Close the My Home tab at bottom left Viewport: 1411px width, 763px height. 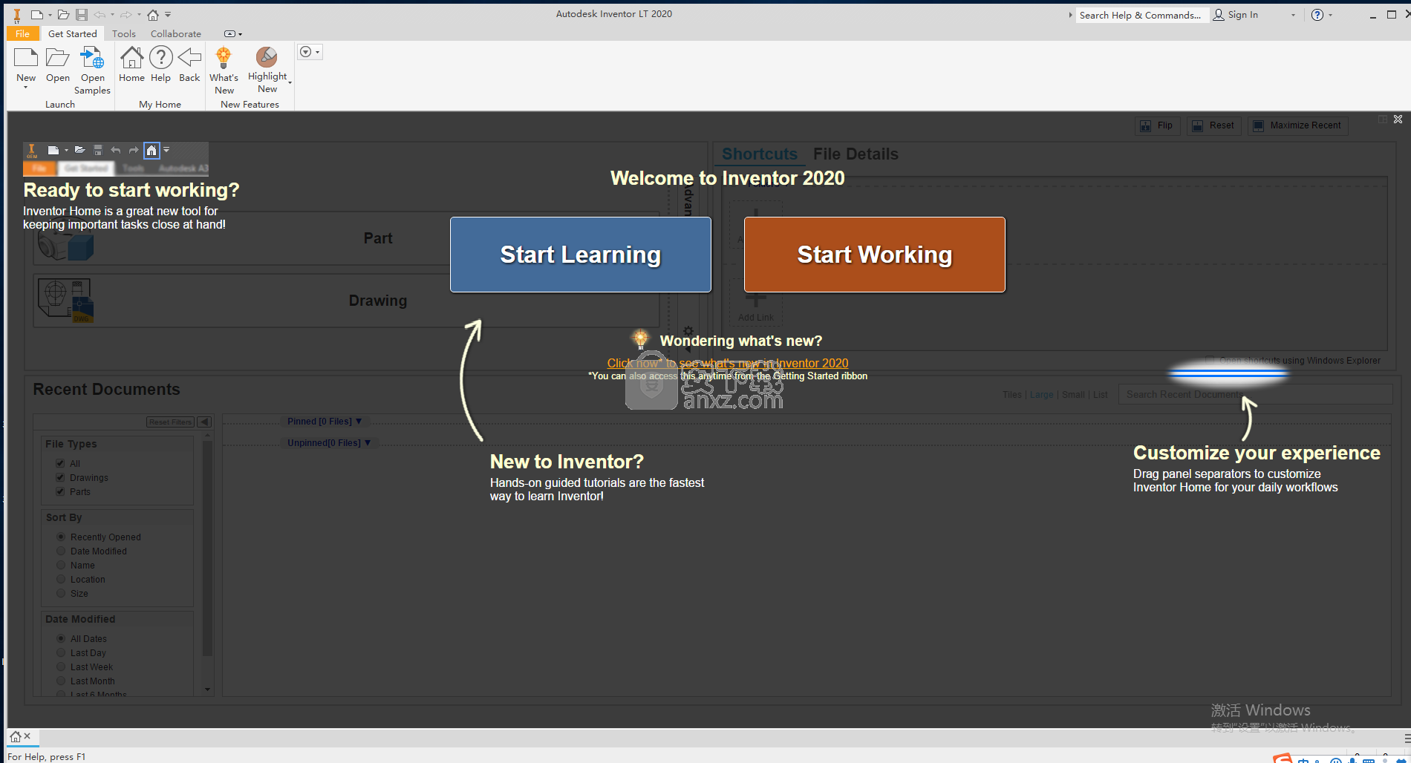click(x=27, y=736)
